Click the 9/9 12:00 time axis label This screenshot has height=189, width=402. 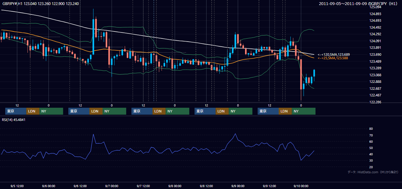[x=269, y=186]
